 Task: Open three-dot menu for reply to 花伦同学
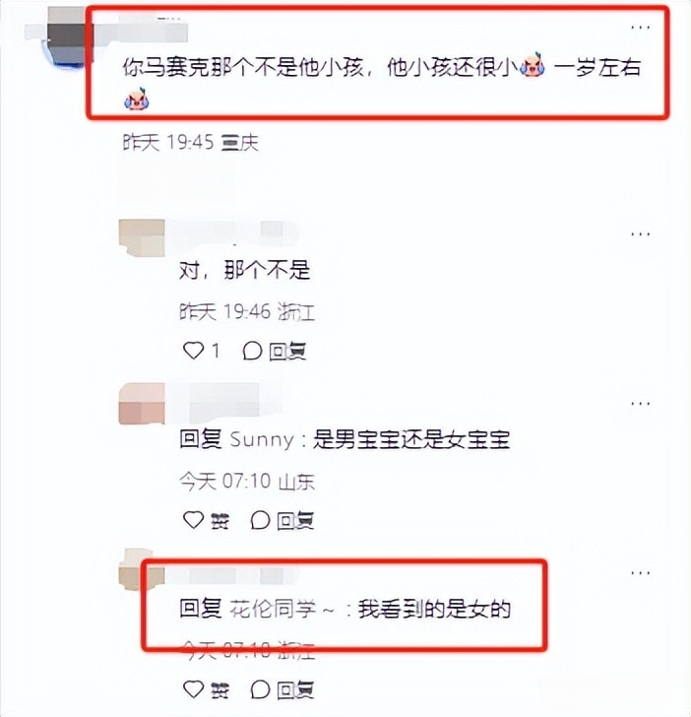(640, 572)
